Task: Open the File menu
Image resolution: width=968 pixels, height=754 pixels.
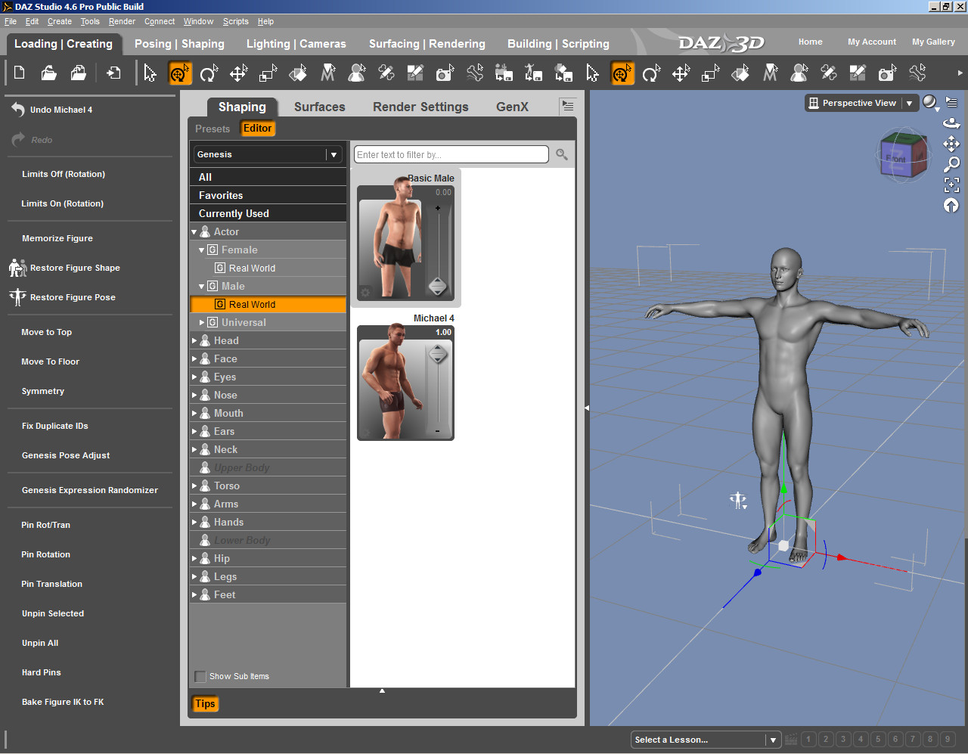Action: (x=11, y=21)
